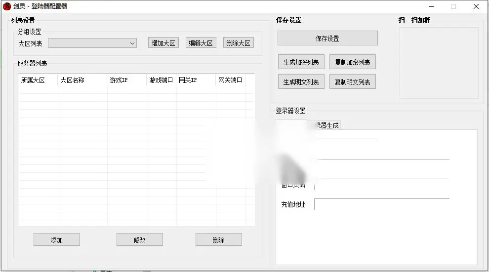Image resolution: width=489 pixels, height=272 pixels.
Task: Focus the 充值地址 input field
Action: (x=382, y=204)
